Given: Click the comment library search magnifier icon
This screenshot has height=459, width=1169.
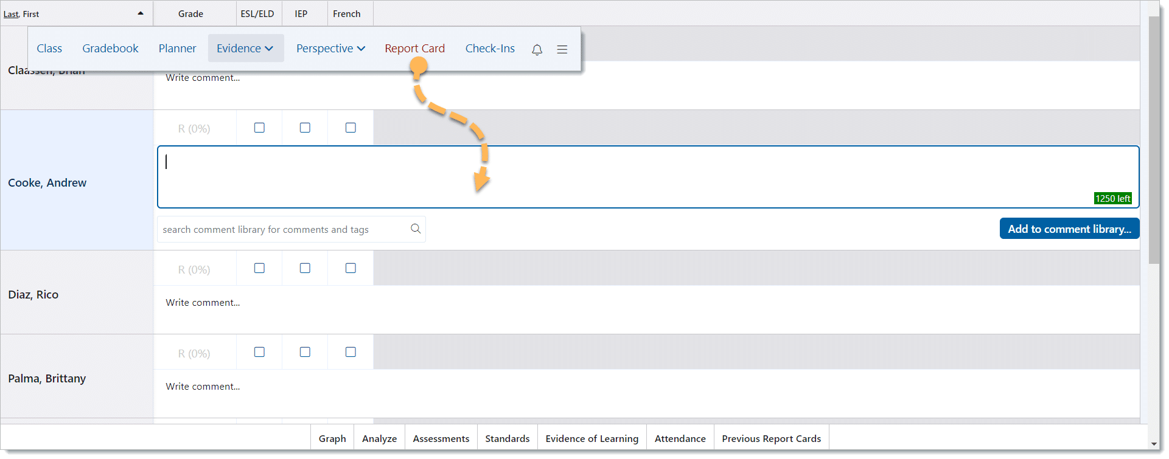Looking at the screenshot, I should point(416,229).
